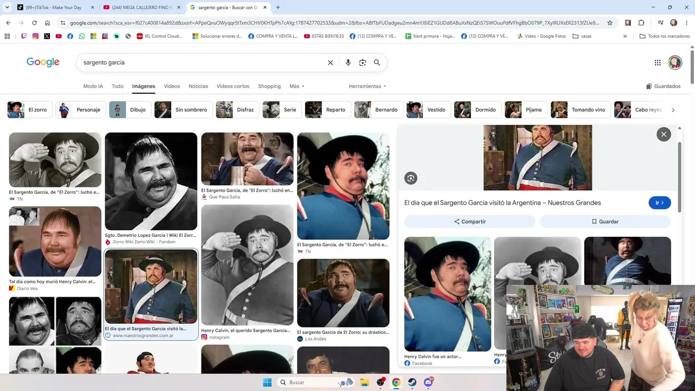Viewport: 695px width, 391px height.
Task: Open Chrome's three-dot menu
Action: click(x=686, y=23)
